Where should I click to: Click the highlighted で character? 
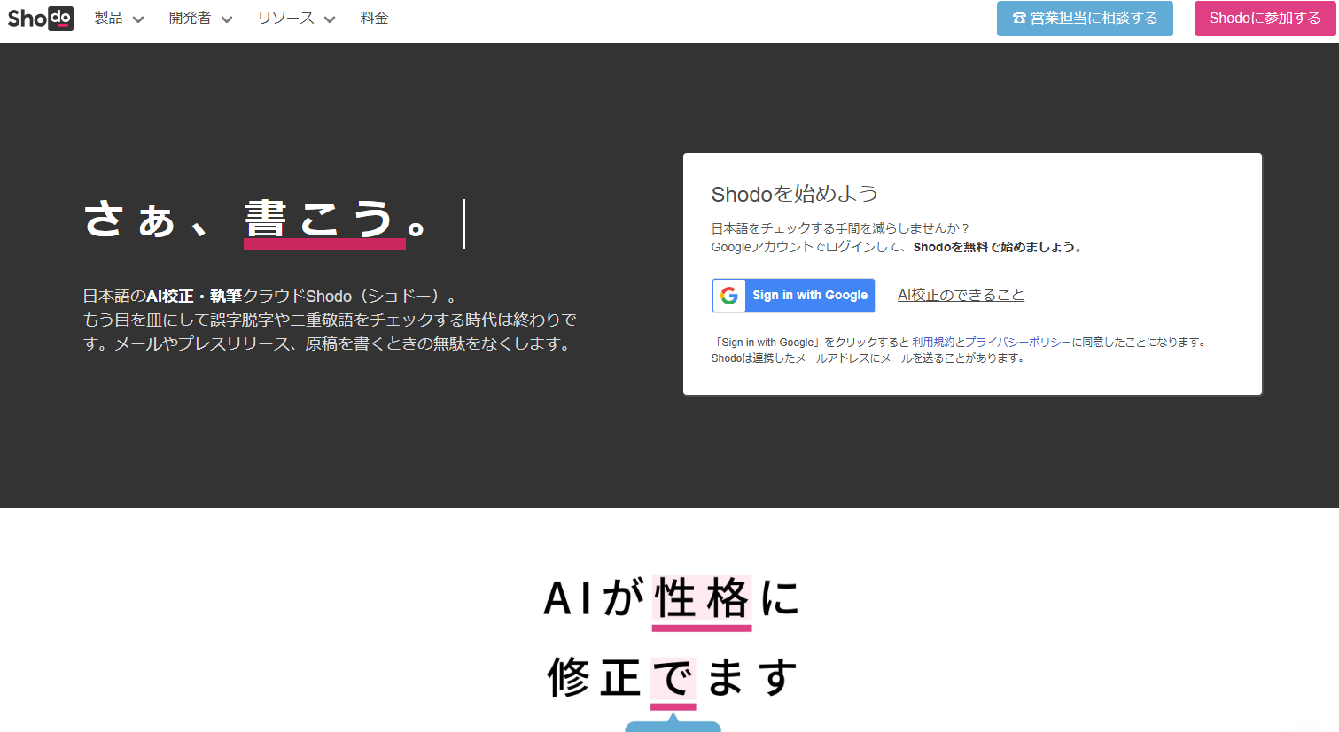(x=673, y=679)
